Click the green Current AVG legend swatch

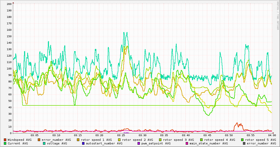click(x=5, y=143)
